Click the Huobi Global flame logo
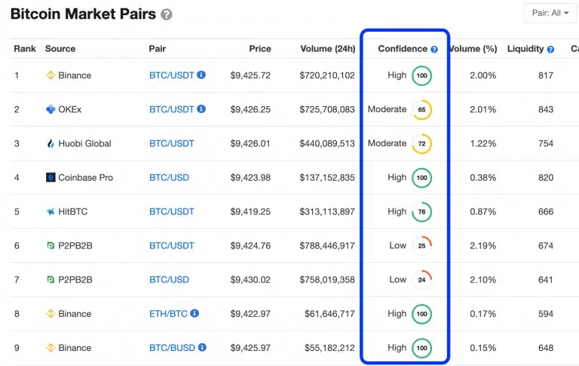The image size is (579, 366). (51, 144)
